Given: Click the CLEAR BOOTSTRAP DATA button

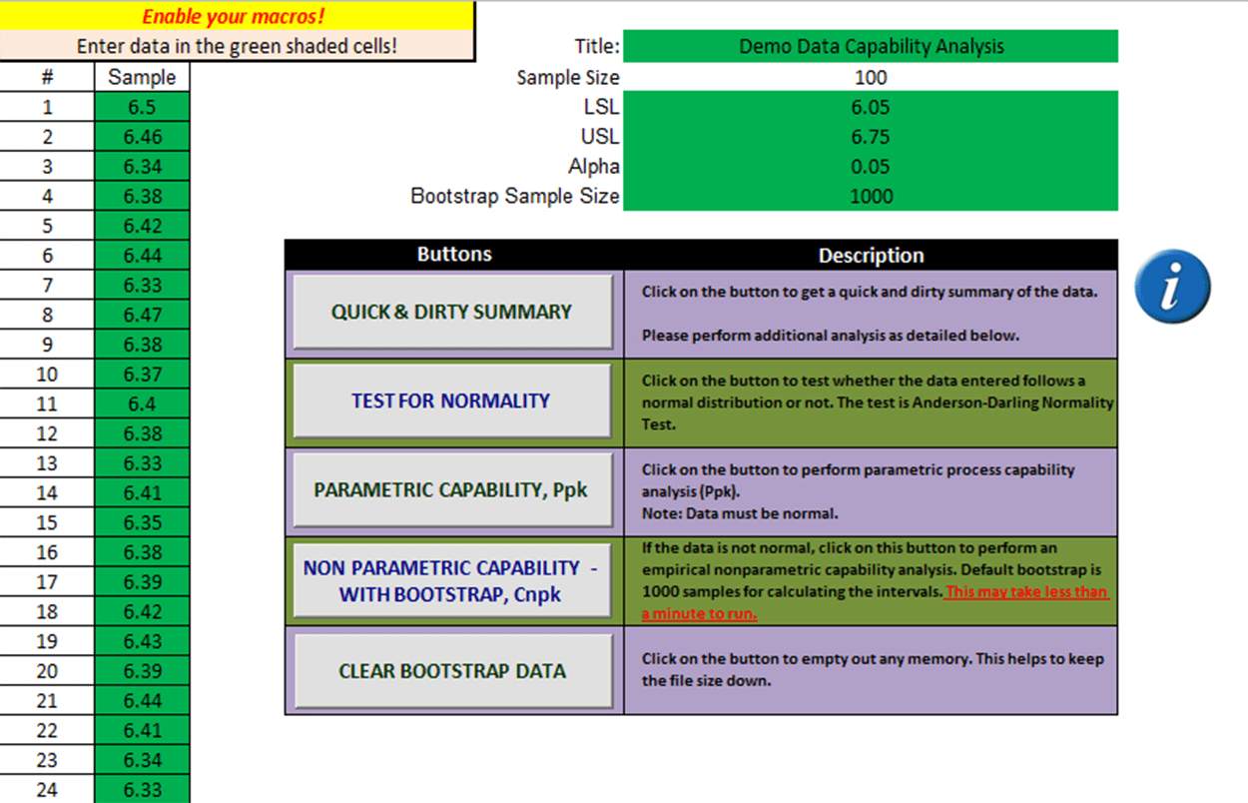Looking at the screenshot, I should pyautogui.click(x=452, y=671).
